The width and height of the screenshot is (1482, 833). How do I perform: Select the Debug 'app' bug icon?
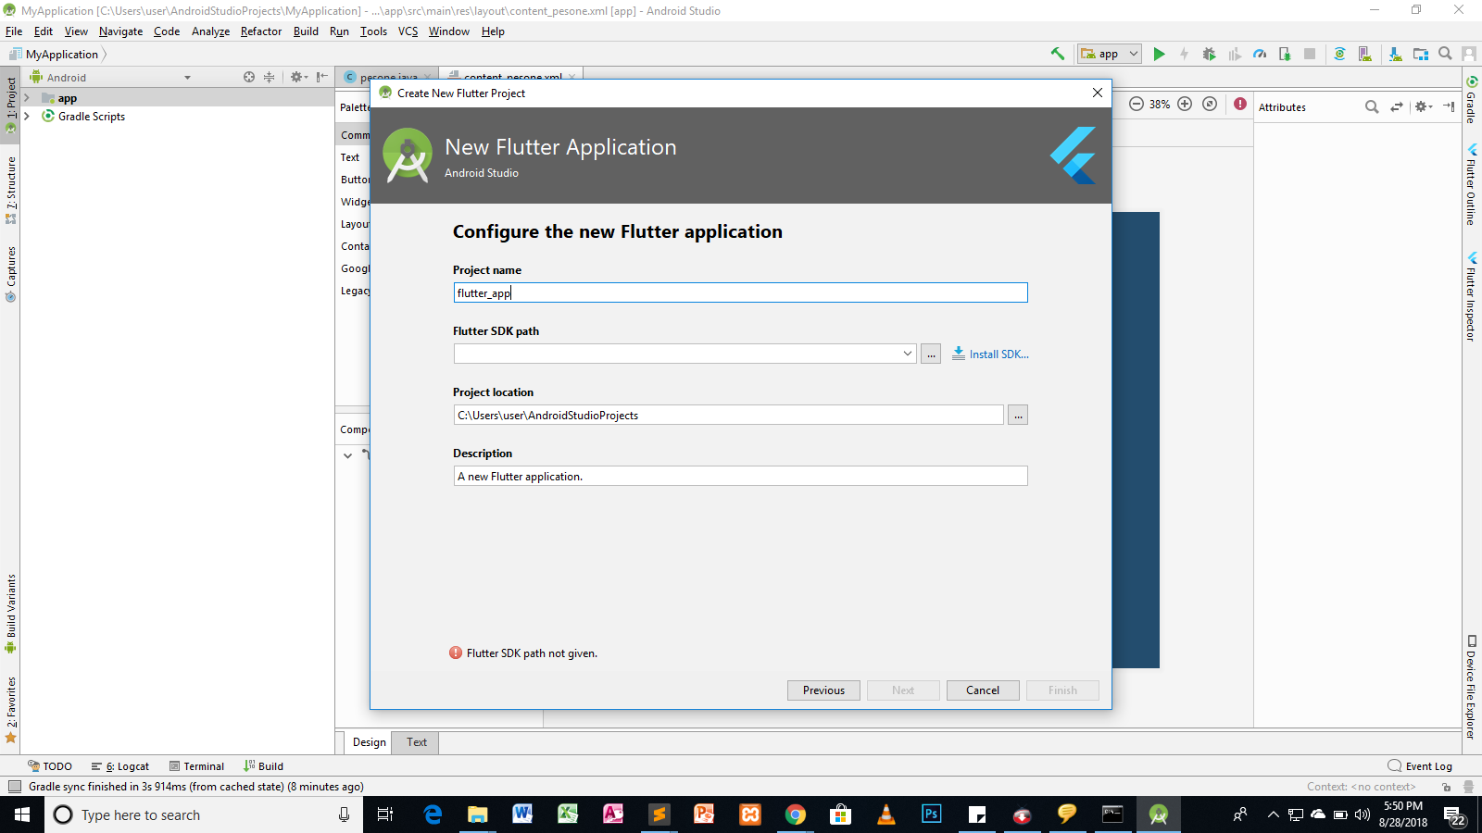point(1209,53)
